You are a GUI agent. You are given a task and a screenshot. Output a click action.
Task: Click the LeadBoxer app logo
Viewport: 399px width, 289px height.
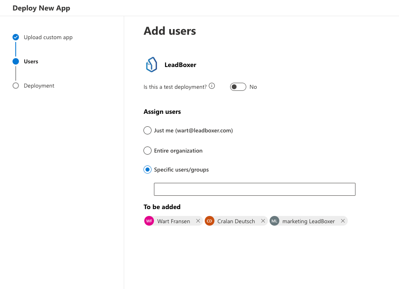pos(151,65)
